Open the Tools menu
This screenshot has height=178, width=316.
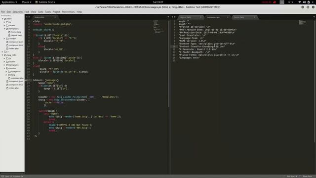48,12
